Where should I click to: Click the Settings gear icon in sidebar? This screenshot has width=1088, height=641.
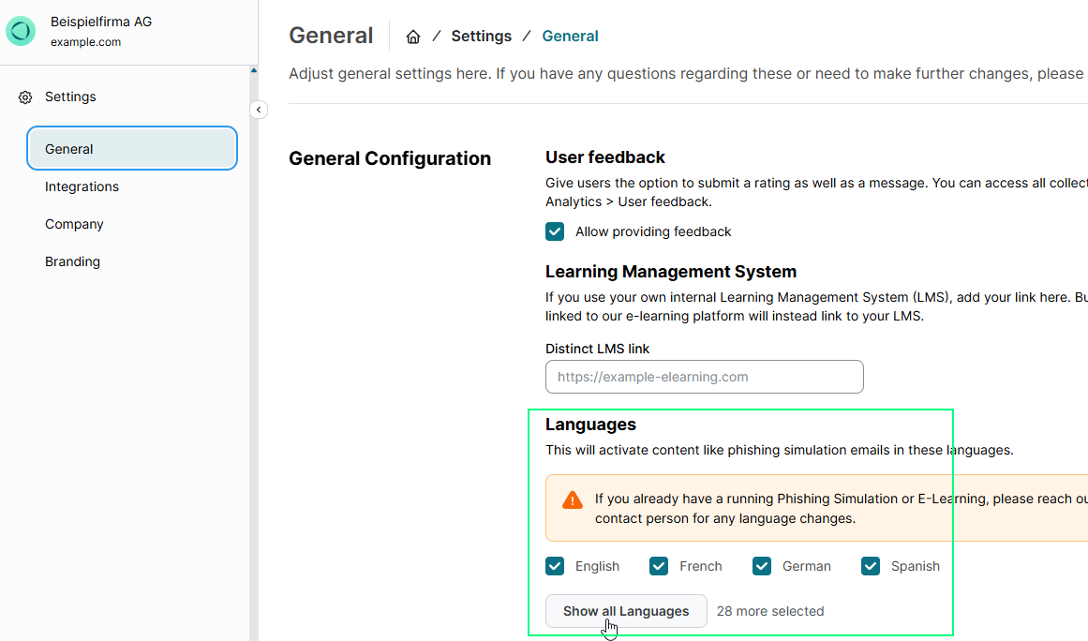point(25,97)
